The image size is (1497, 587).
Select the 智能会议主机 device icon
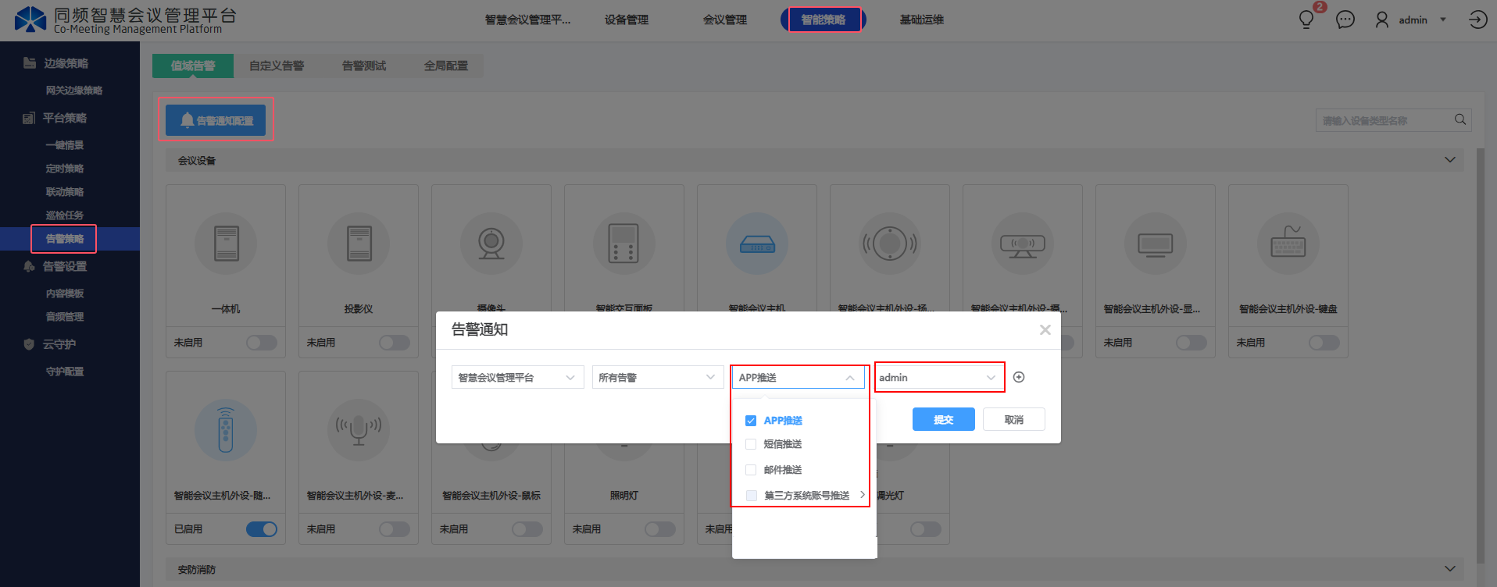(756, 244)
